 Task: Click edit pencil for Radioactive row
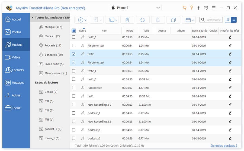tap(230, 88)
